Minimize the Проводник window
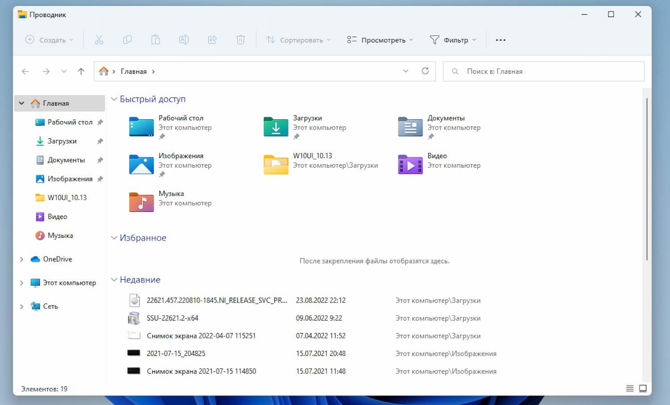The width and height of the screenshot is (670, 405). point(584,14)
